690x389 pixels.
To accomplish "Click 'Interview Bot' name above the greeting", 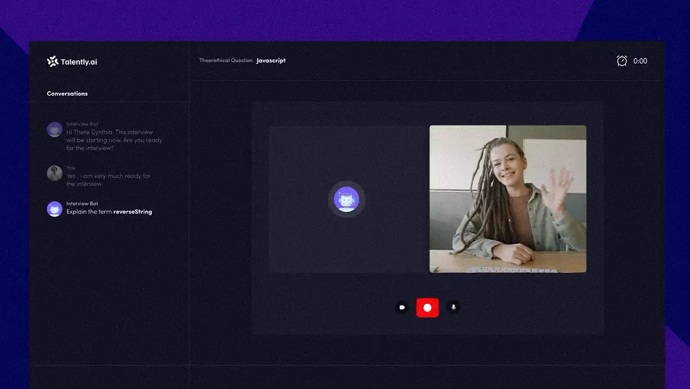I will pyautogui.click(x=82, y=124).
